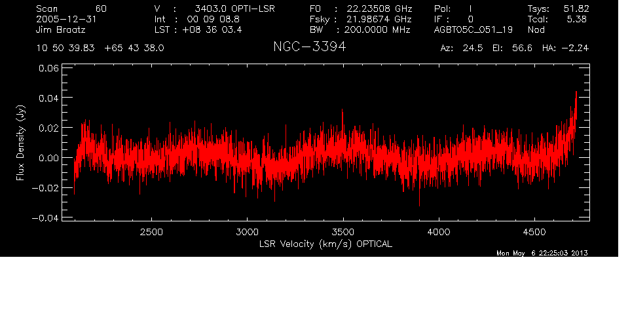Click the project code AGBT05C_051_19

click(473, 29)
